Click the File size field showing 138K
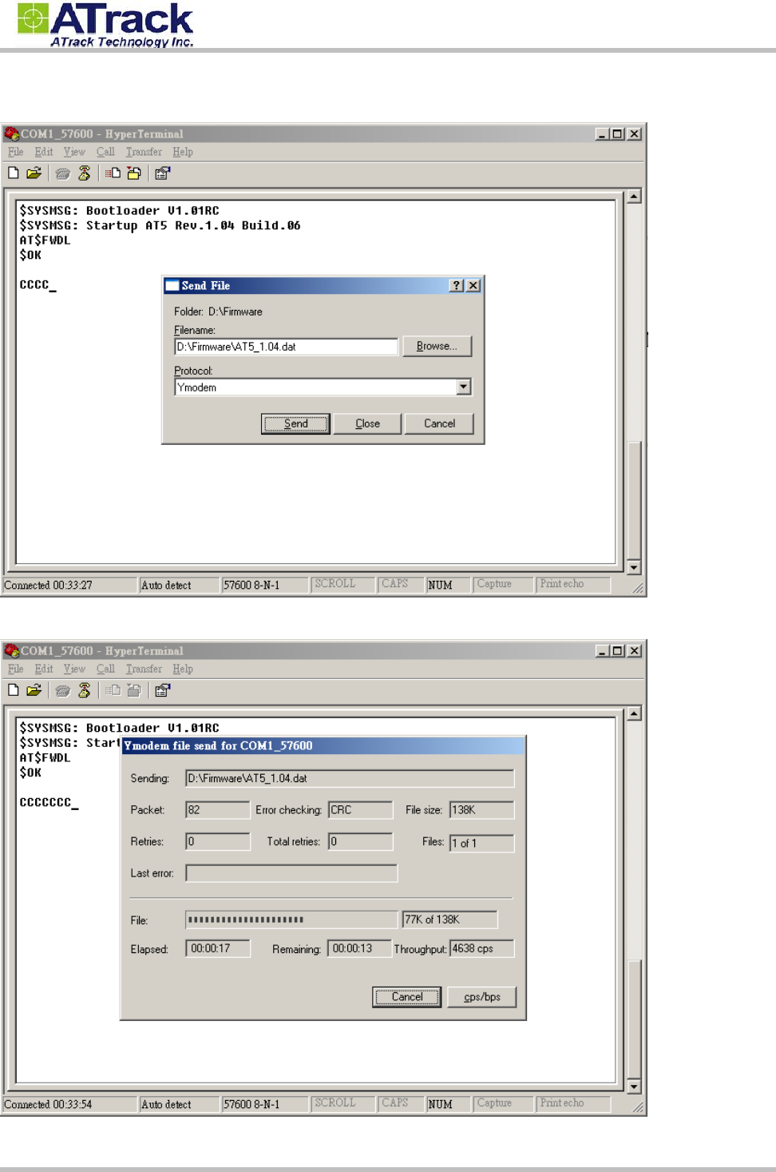Image resolution: width=776 pixels, height=1172 pixels. 482,810
